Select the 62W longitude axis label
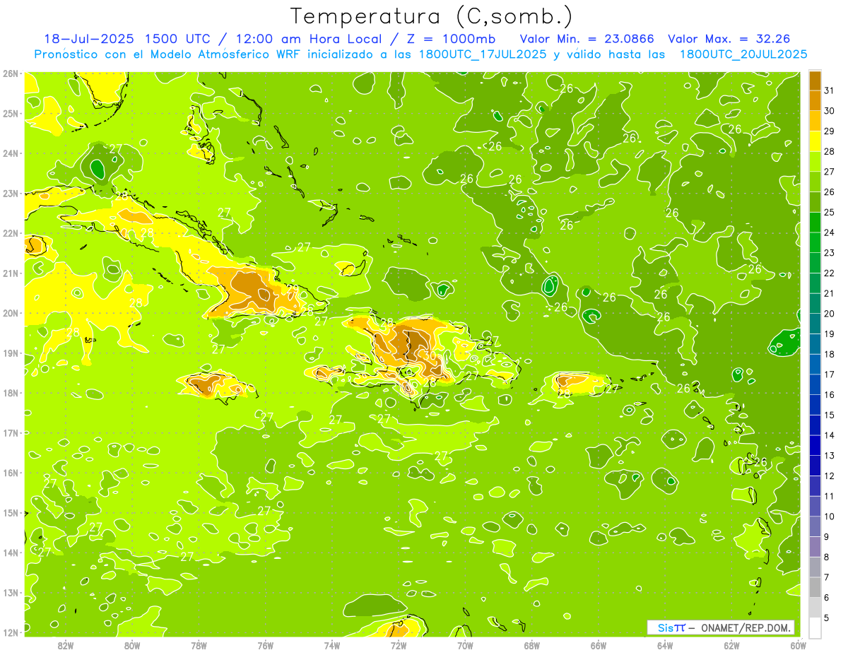The width and height of the screenshot is (848, 655). (x=731, y=645)
